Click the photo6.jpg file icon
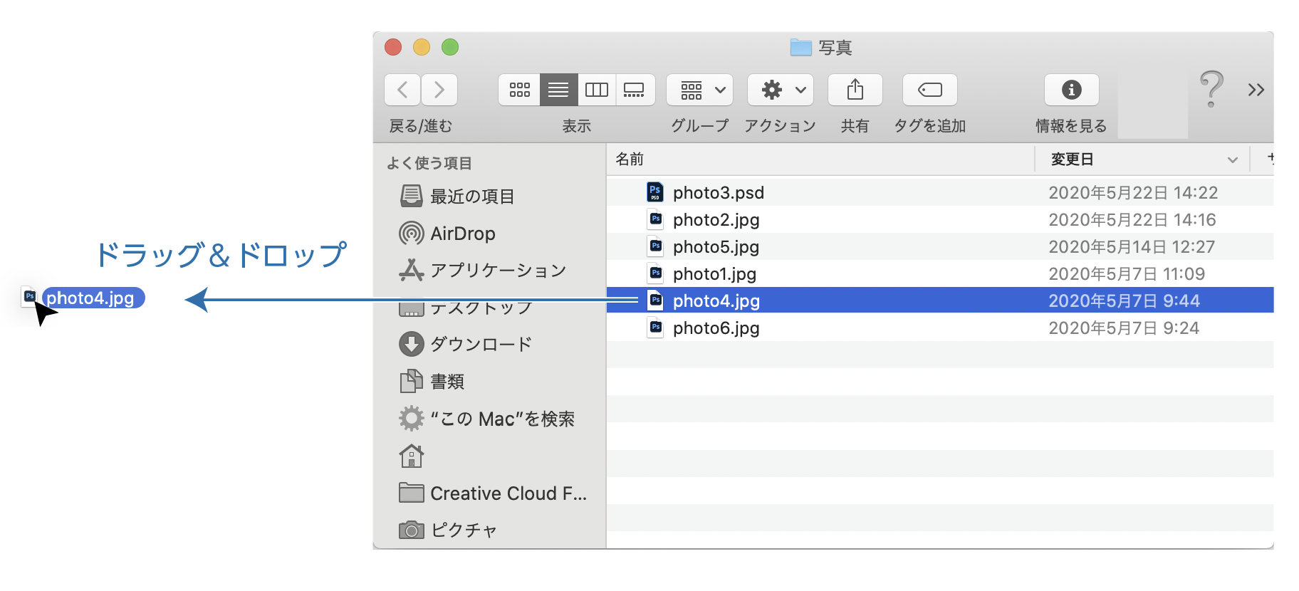 point(656,328)
